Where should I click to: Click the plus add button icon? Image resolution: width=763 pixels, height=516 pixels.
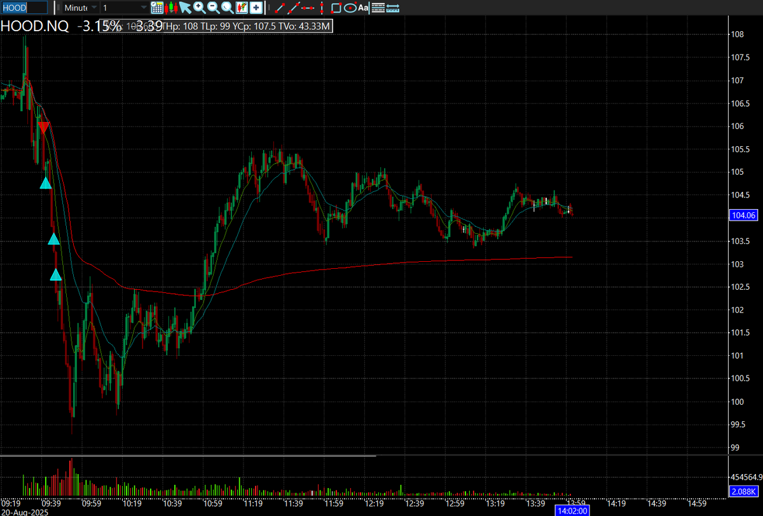click(x=256, y=8)
